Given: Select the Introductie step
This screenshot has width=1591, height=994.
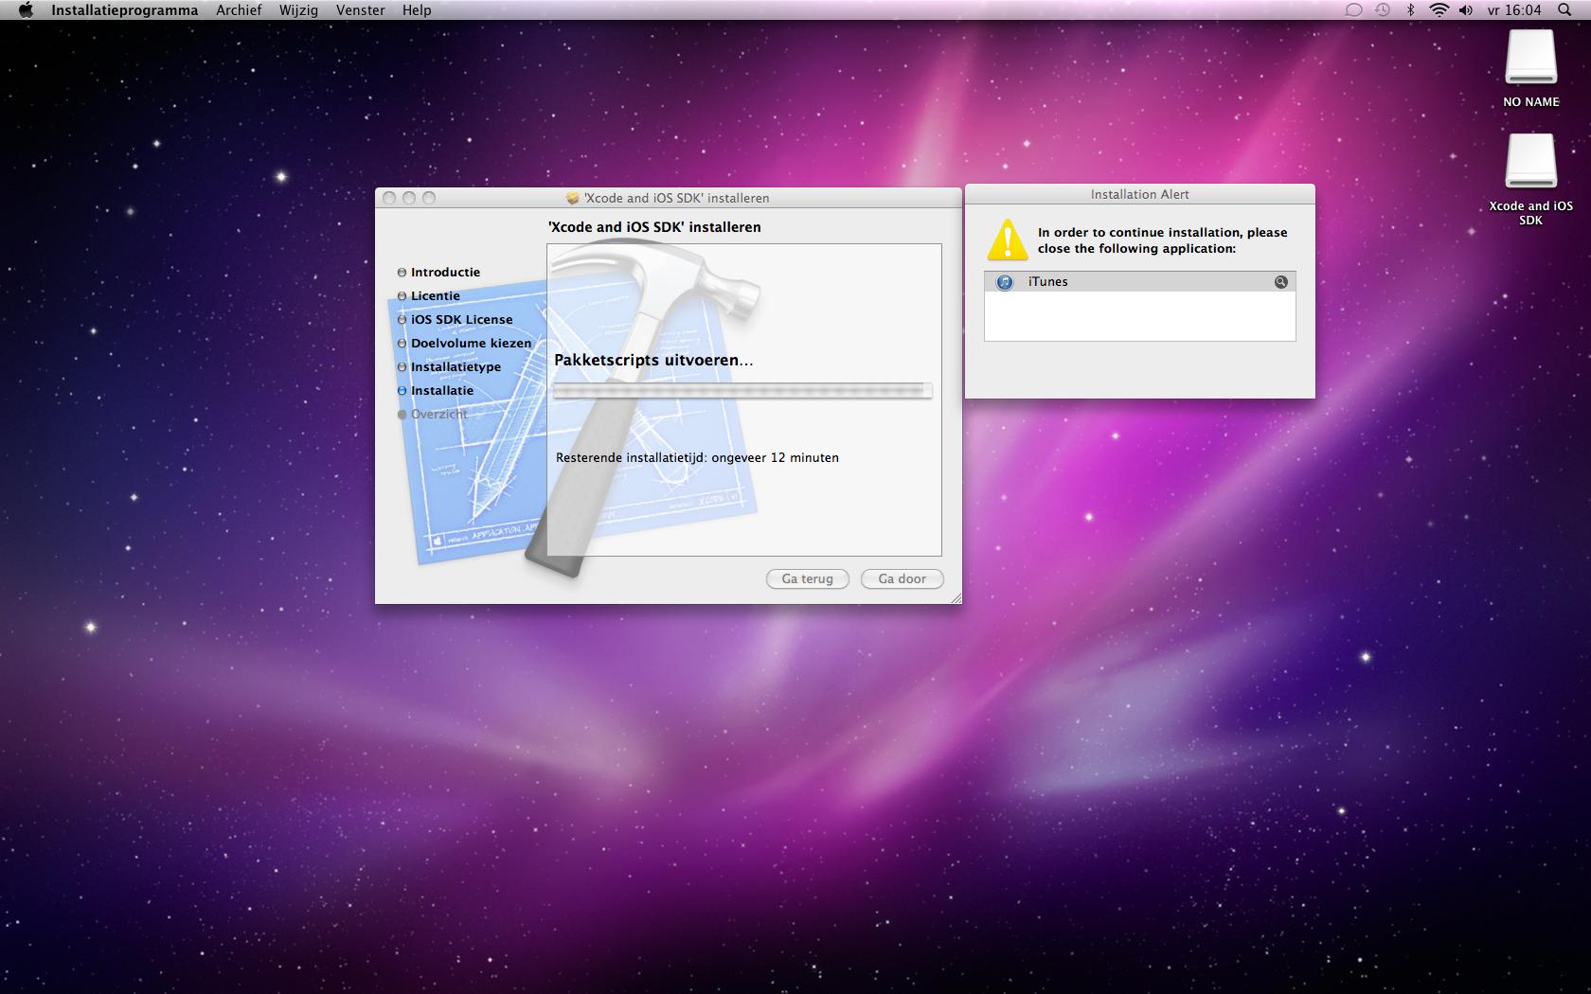Looking at the screenshot, I should click(x=438, y=272).
